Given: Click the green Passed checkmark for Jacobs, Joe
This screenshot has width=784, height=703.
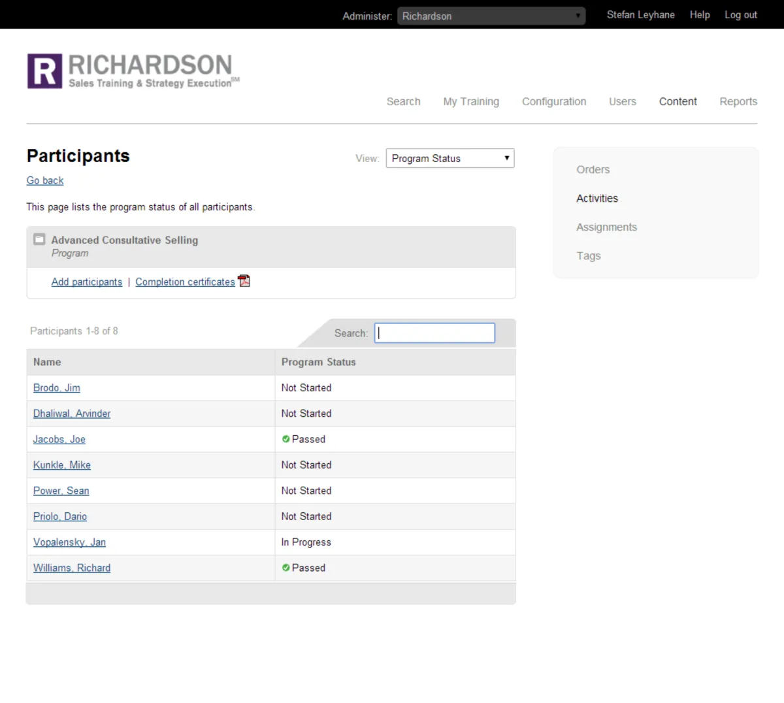Looking at the screenshot, I should pos(286,439).
